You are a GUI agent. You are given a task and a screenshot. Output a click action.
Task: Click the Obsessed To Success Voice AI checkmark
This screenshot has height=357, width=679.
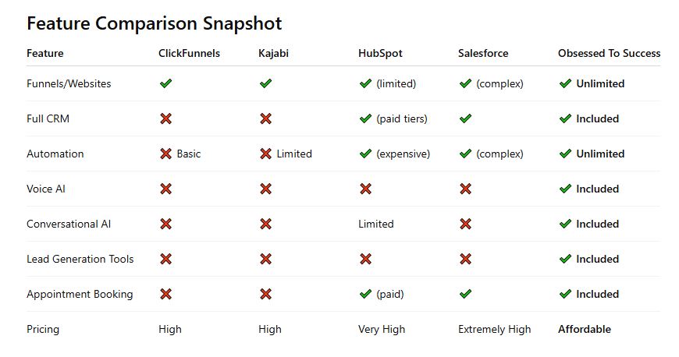pos(566,189)
